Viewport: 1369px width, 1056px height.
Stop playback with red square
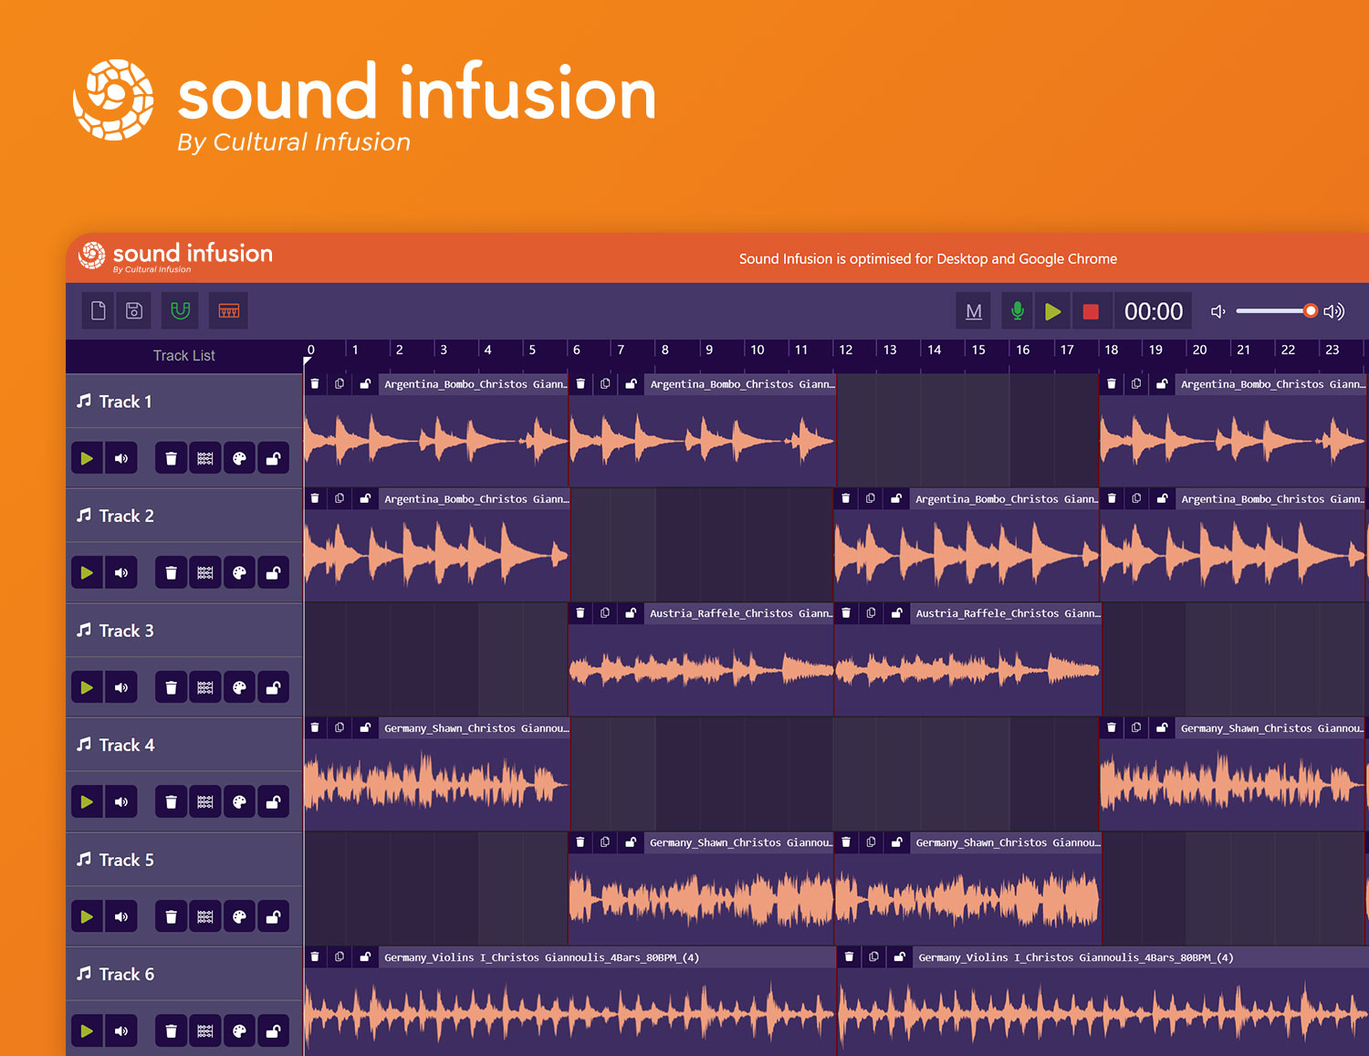(x=1090, y=311)
